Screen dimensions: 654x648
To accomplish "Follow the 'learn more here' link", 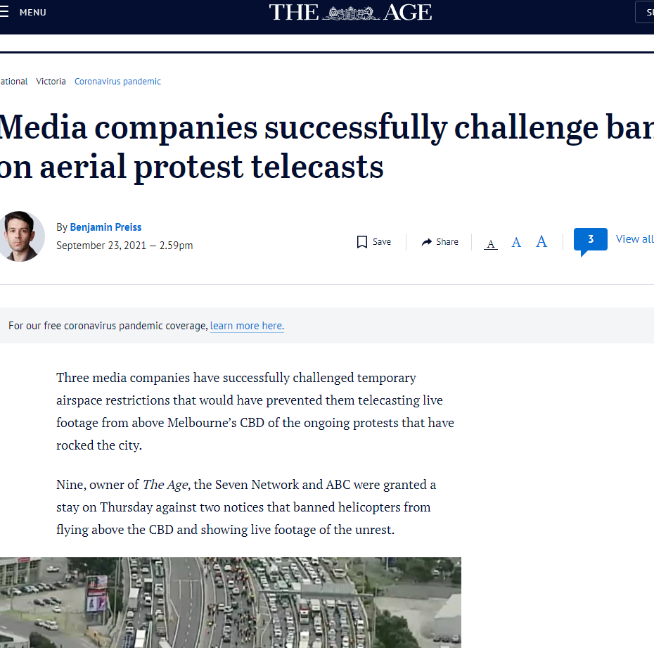I will [247, 326].
